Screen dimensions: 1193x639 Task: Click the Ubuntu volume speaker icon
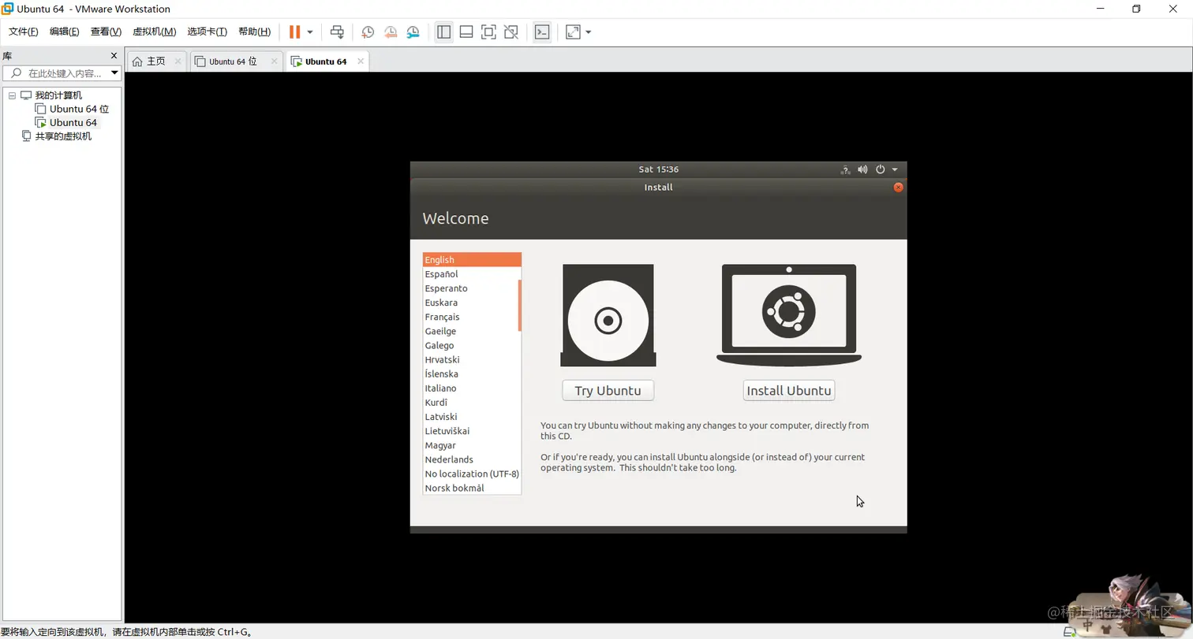click(x=862, y=169)
